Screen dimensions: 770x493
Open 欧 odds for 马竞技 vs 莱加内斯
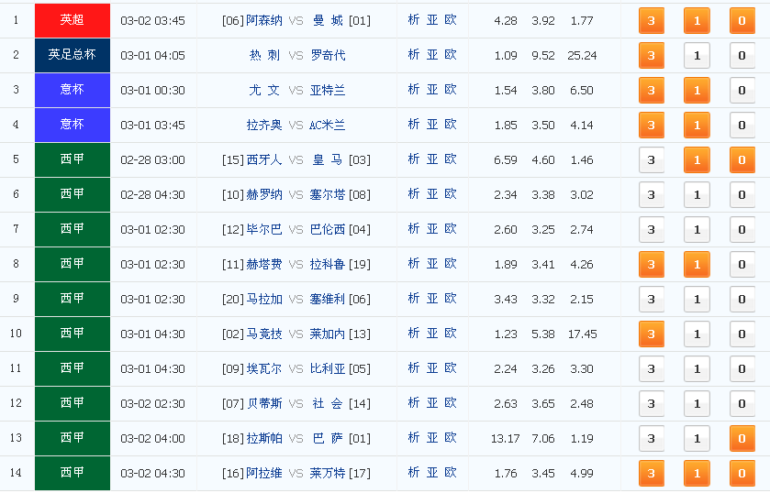[x=451, y=334]
